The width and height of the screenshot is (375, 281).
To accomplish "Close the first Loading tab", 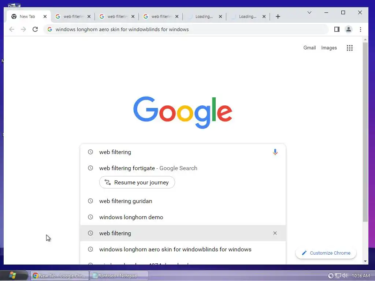I will click(220, 16).
